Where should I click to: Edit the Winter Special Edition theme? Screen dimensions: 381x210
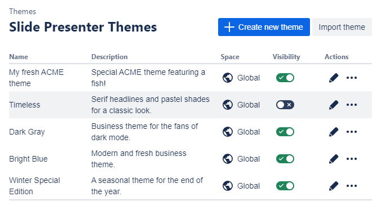coord(334,186)
